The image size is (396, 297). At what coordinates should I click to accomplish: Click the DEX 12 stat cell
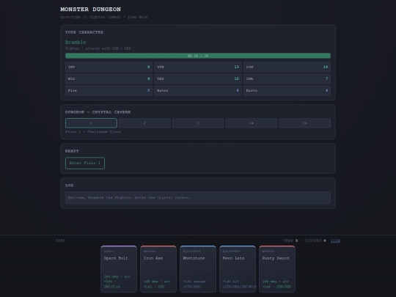point(198,78)
